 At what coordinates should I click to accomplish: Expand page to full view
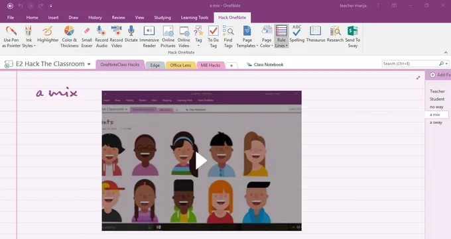point(419,77)
